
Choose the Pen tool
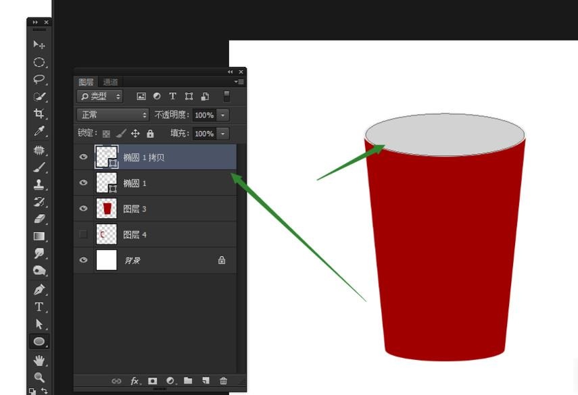coord(39,290)
